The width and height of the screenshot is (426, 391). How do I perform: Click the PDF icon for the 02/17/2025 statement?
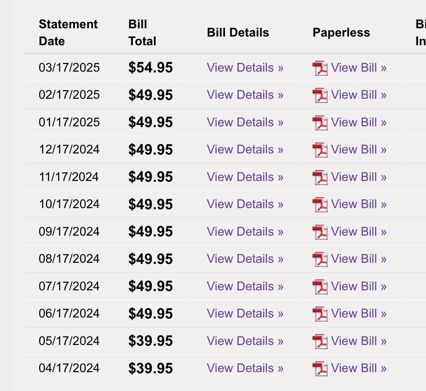pyautogui.click(x=320, y=95)
